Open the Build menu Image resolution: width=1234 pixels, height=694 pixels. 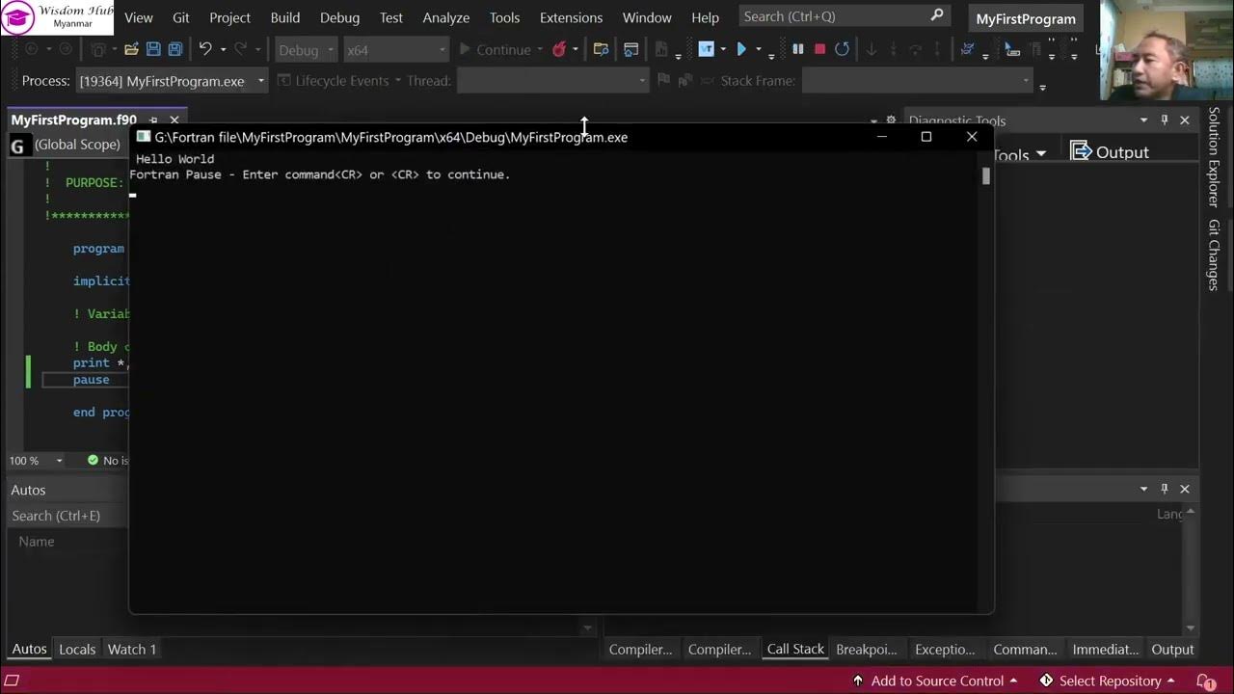point(285,17)
